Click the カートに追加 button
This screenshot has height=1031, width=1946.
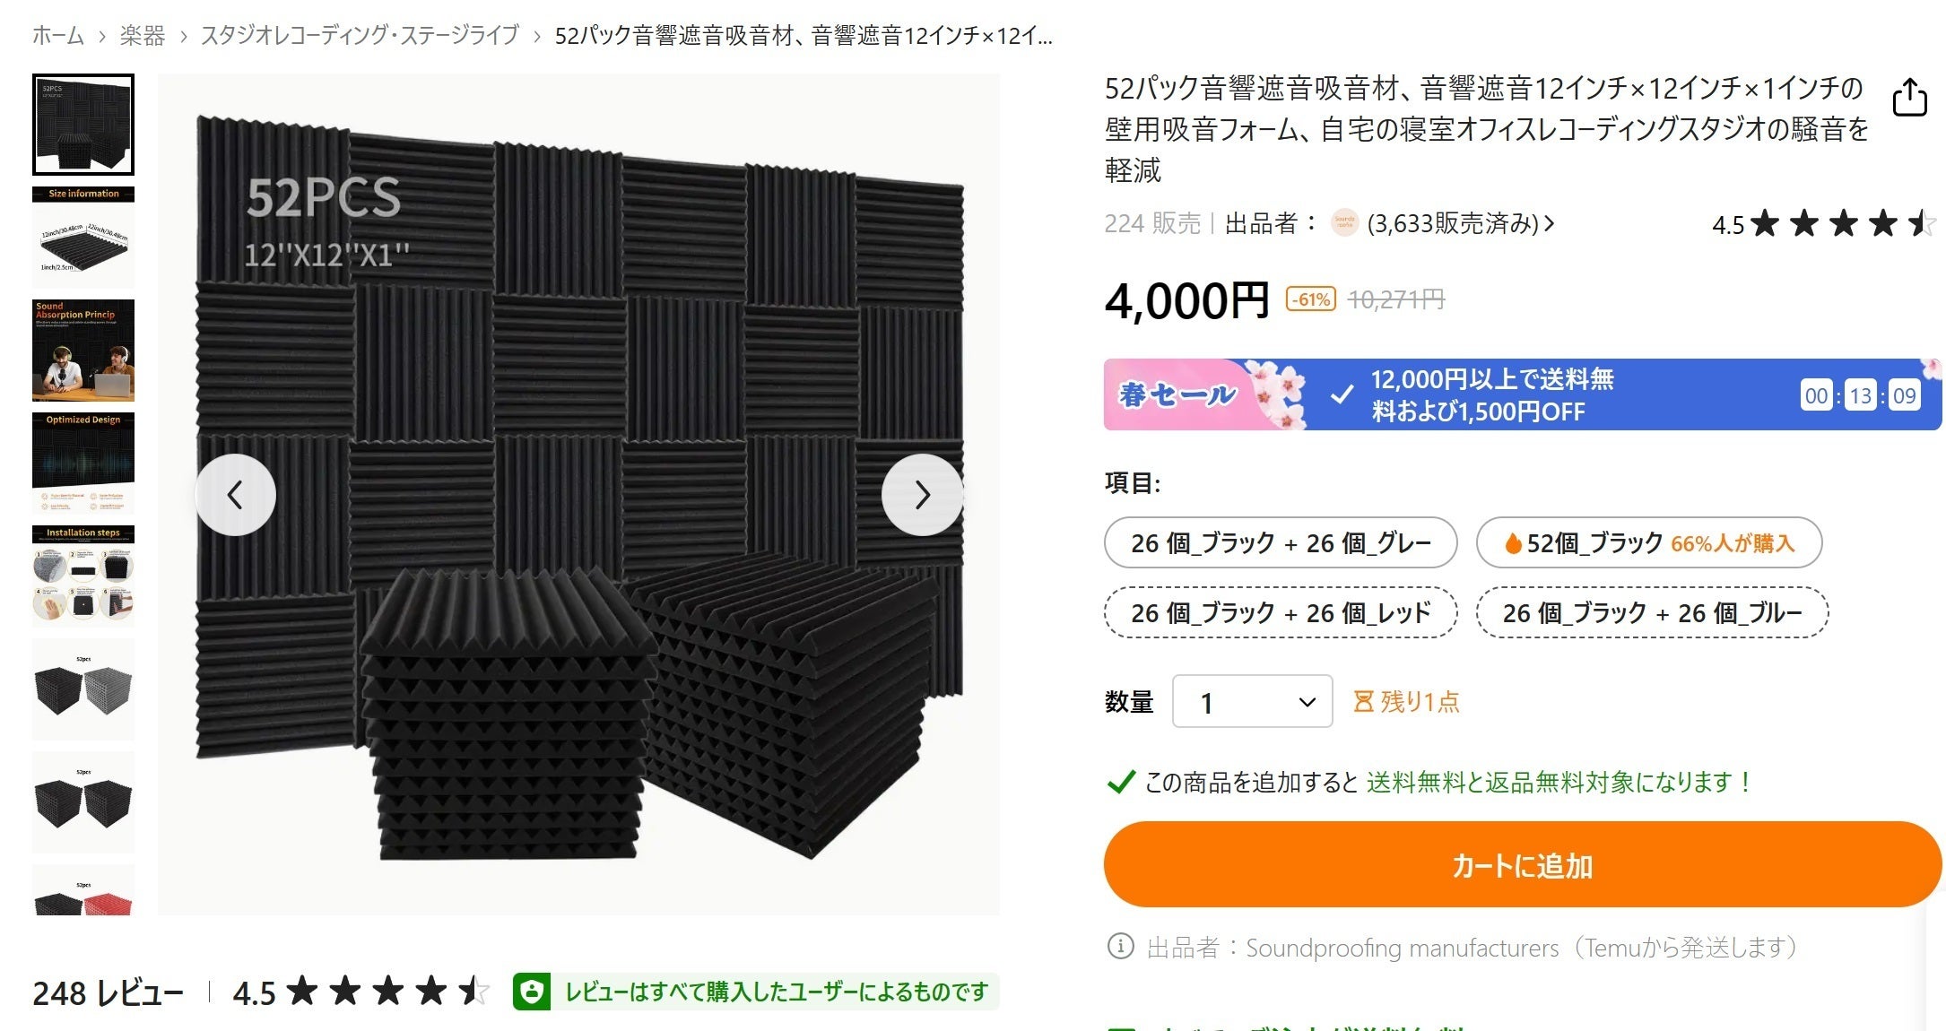[1522, 865]
